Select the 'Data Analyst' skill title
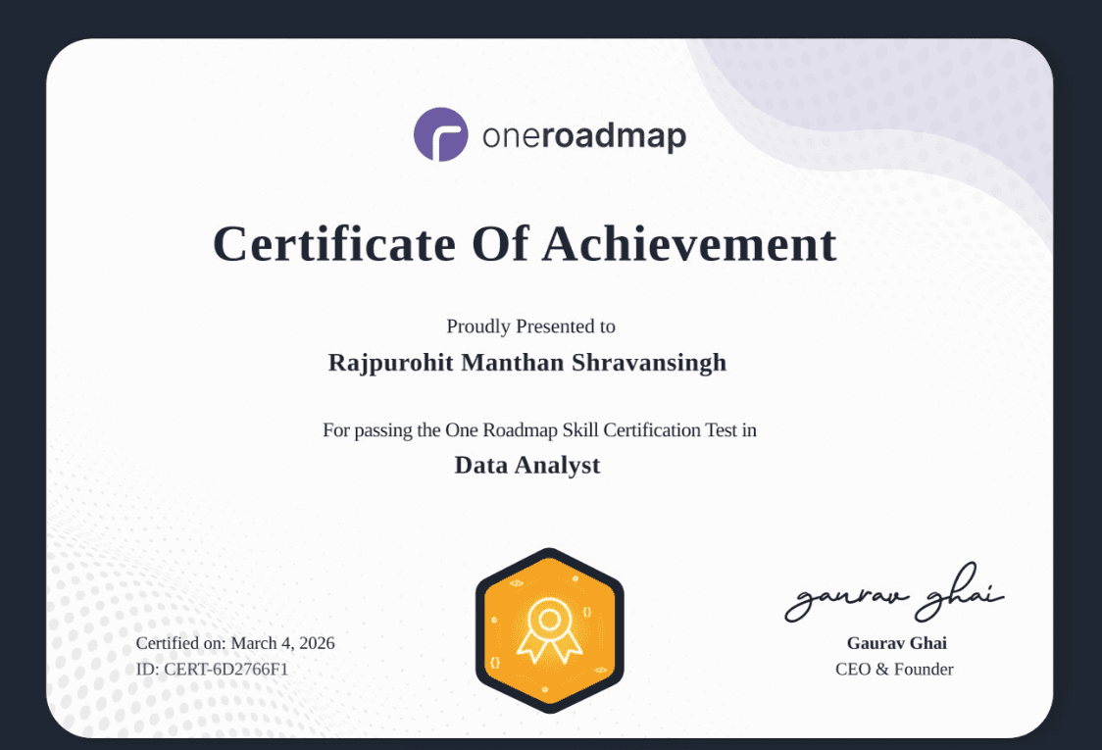Viewport: 1102px width, 750px height. click(527, 466)
